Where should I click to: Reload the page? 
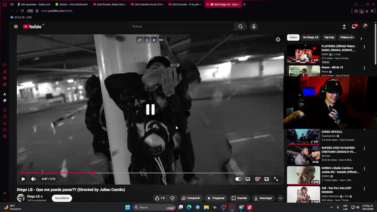22,11
